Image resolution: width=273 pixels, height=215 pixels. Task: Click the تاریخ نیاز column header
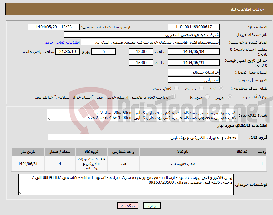[28, 152]
